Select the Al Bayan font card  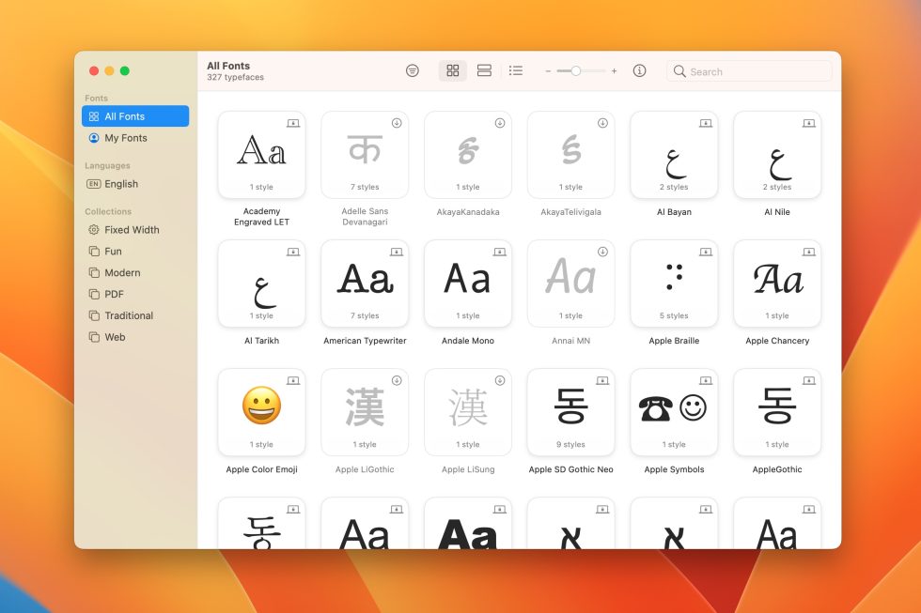[x=675, y=155]
